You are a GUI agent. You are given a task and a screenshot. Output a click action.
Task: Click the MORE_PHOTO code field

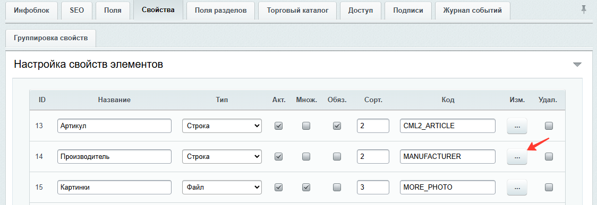pyautogui.click(x=448, y=187)
